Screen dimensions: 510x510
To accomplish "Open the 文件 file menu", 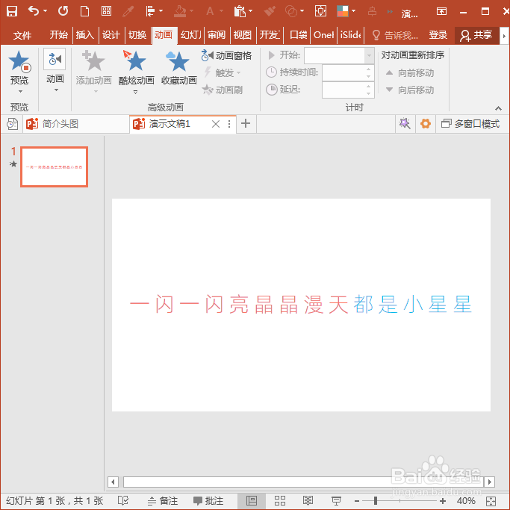I will pos(22,35).
